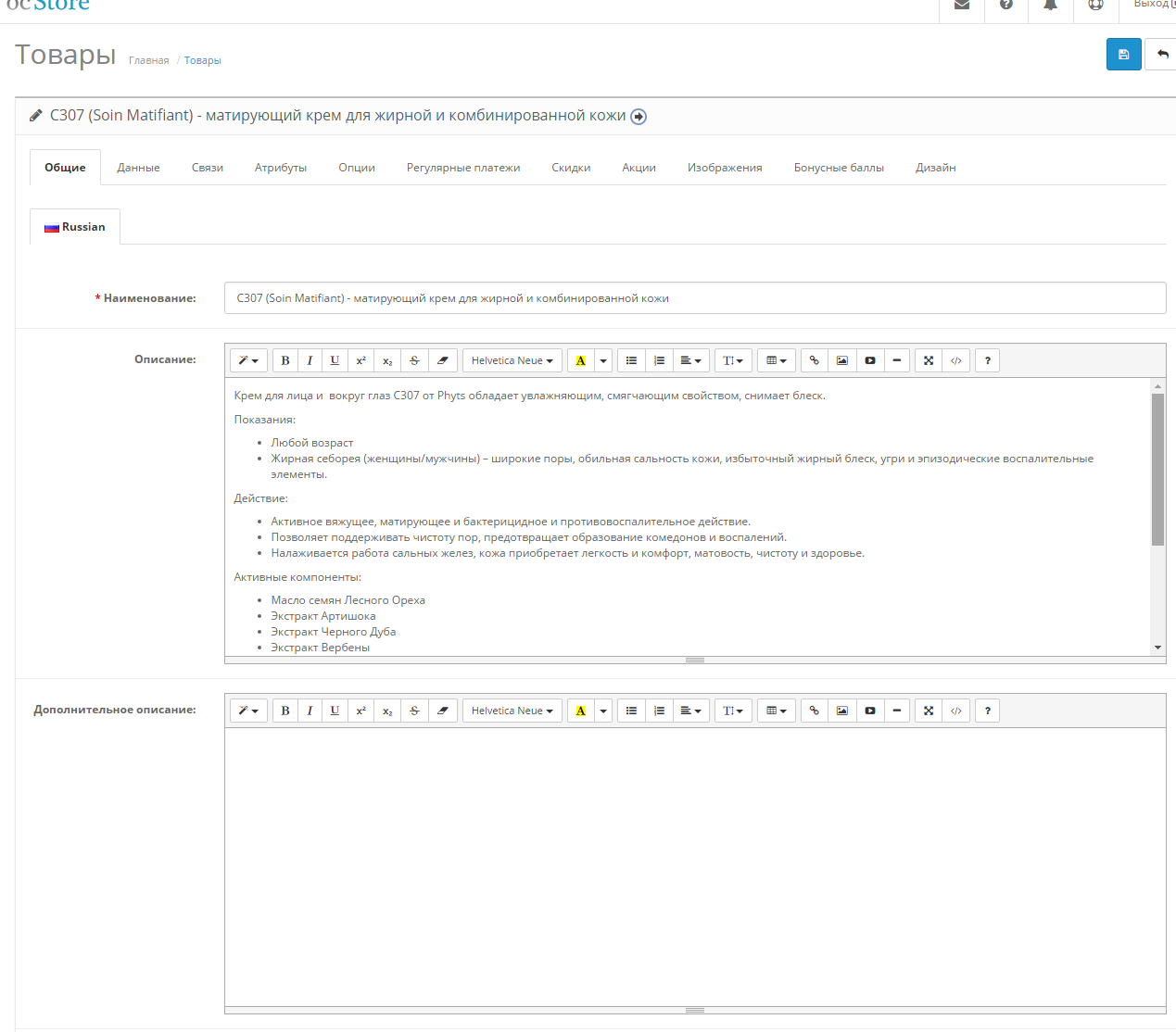Viewport: 1176px width, 1032px height.
Task: Go to Товары breadcrumb link
Action: [203, 61]
